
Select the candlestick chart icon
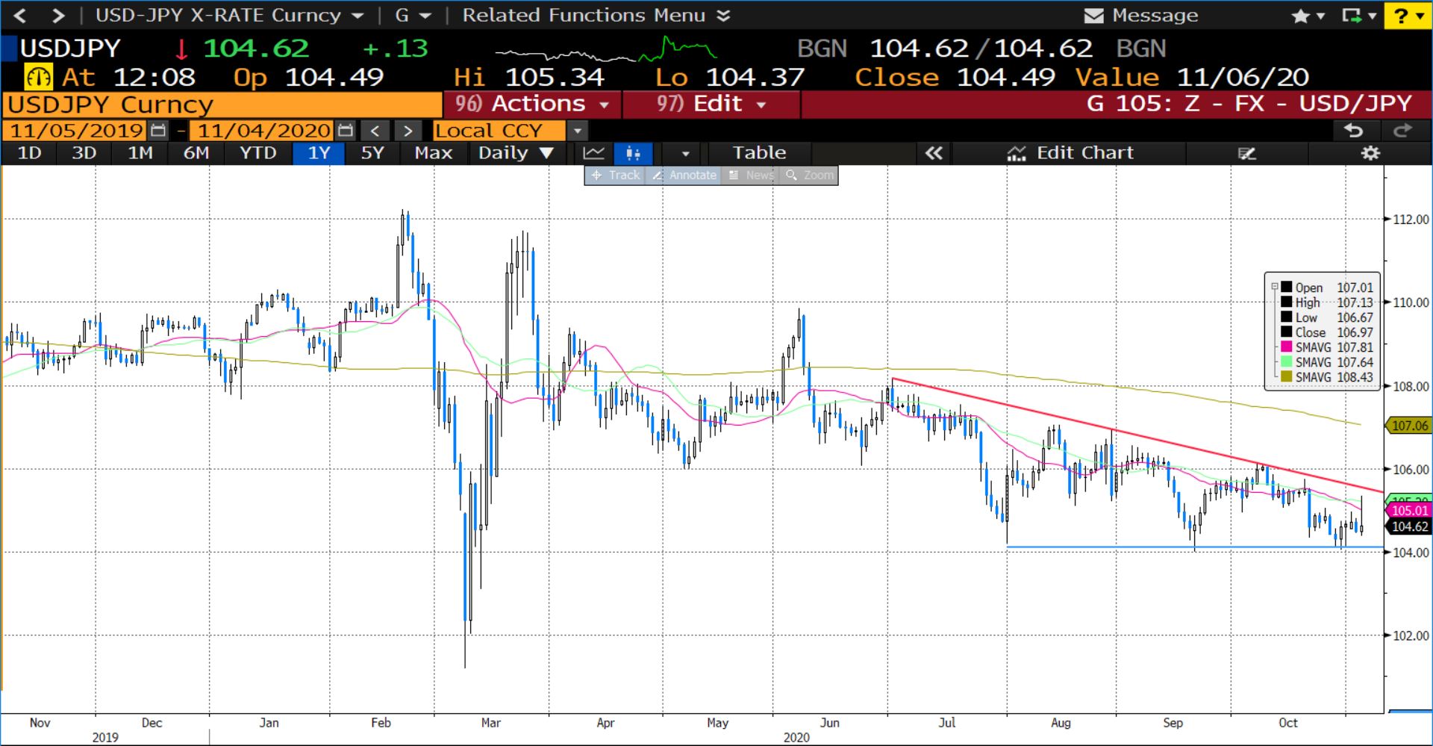click(633, 153)
